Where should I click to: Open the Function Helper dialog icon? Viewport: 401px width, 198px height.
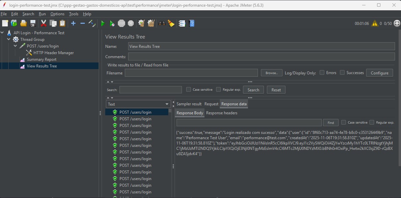(x=182, y=23)
